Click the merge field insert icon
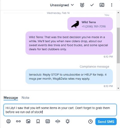 point(58,121)
